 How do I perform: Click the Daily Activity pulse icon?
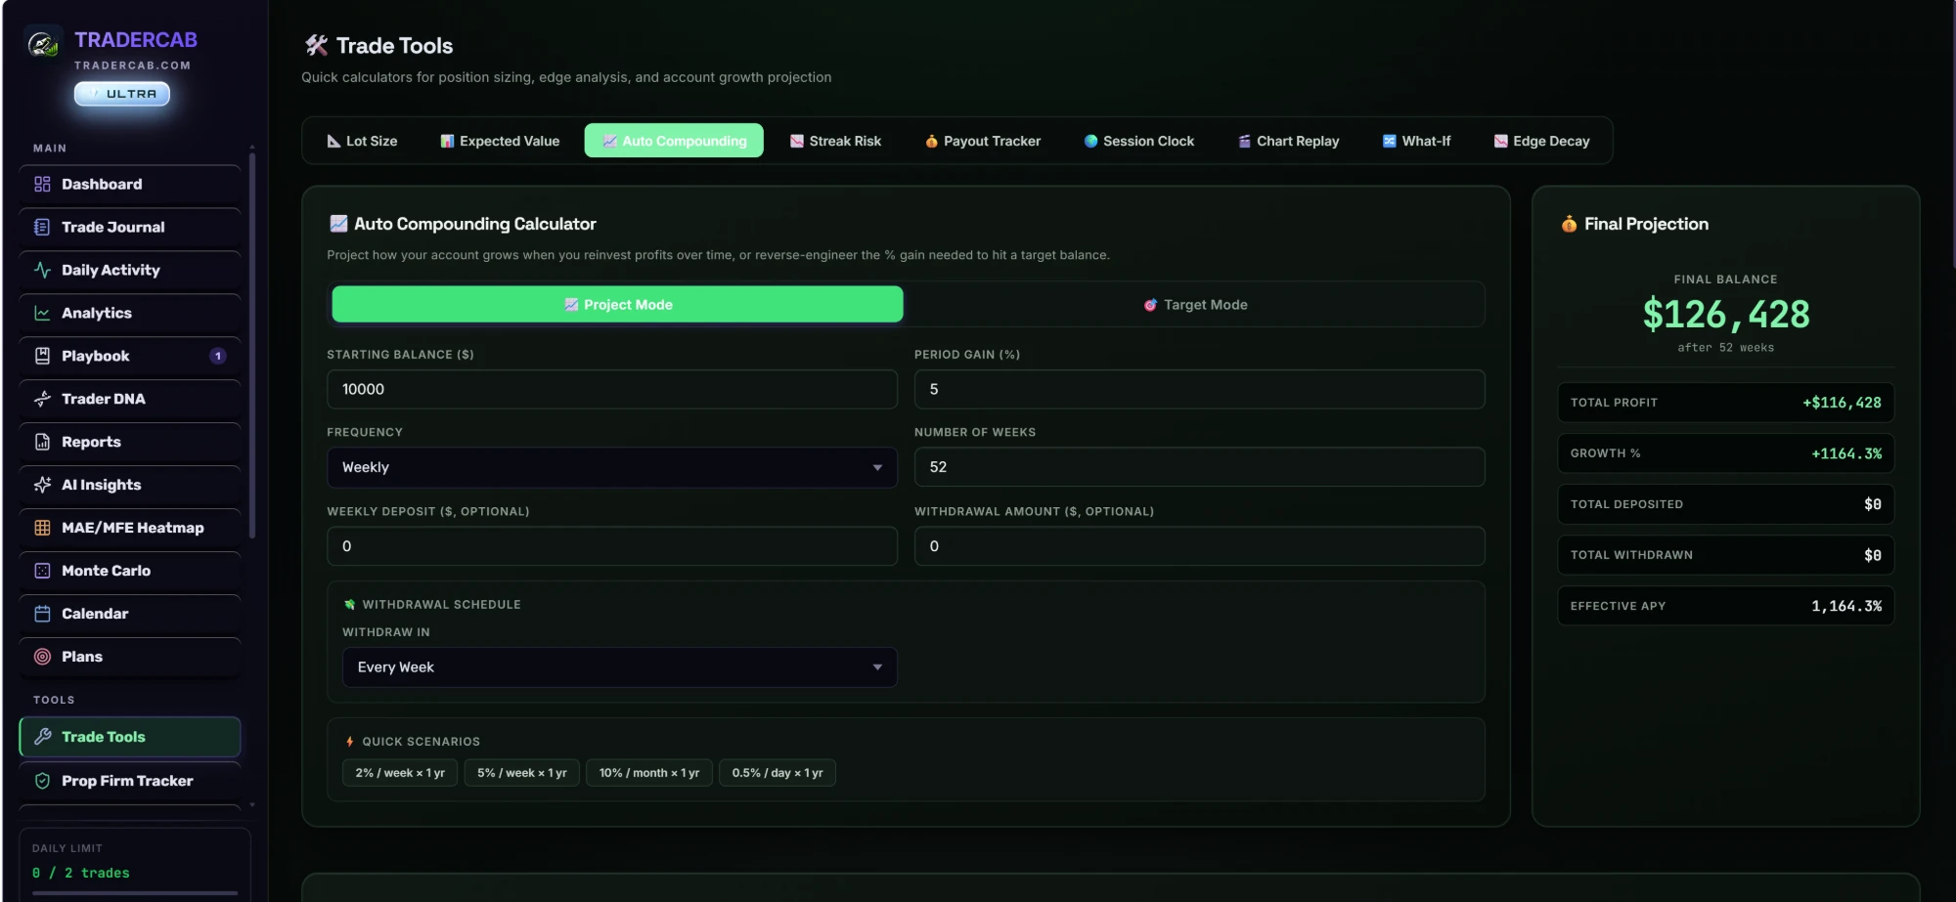pyautogui.click(x=42, y=270)
